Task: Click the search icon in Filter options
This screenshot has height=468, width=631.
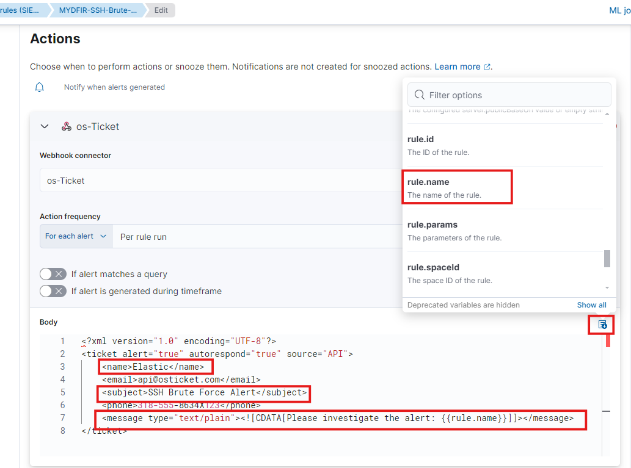Action: 419,95
